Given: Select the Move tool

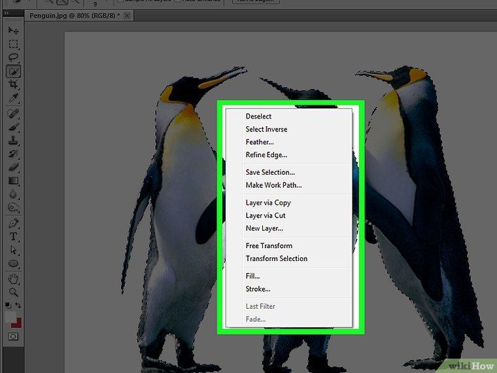Looking at the screenshot, I should [13, 31].
